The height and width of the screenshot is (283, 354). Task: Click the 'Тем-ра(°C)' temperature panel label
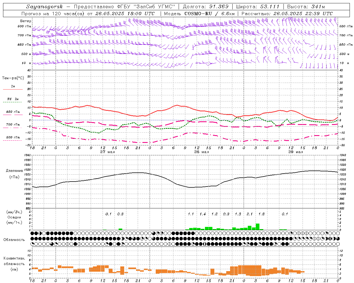[13, 78]
